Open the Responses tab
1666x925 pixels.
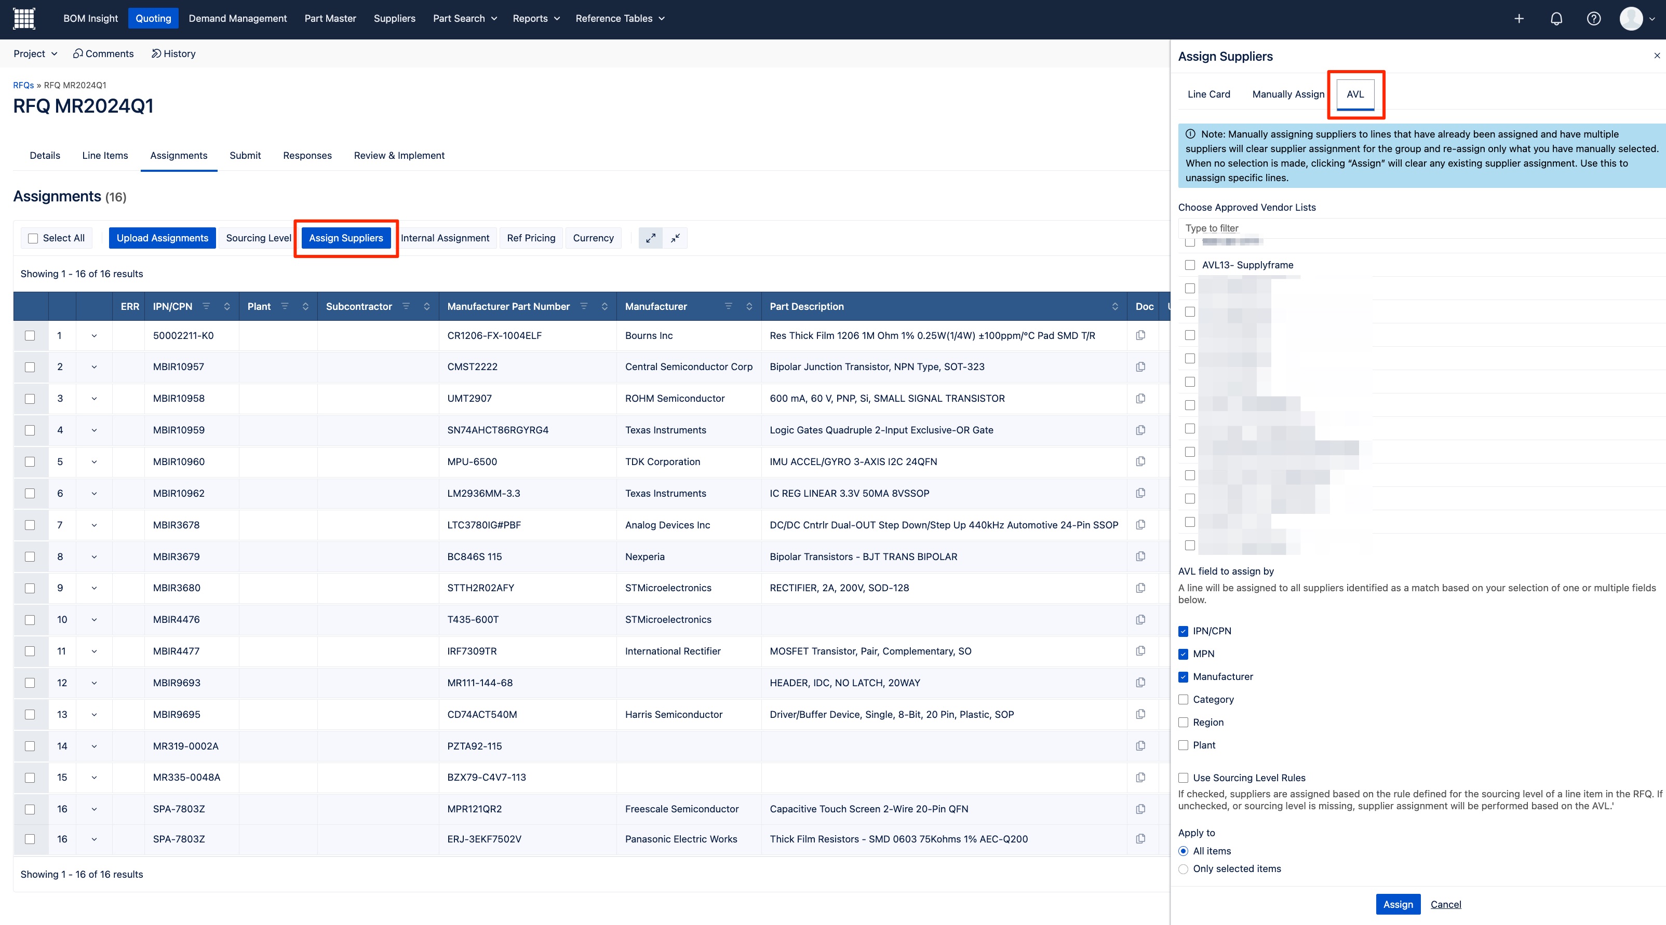click(307, 156)
